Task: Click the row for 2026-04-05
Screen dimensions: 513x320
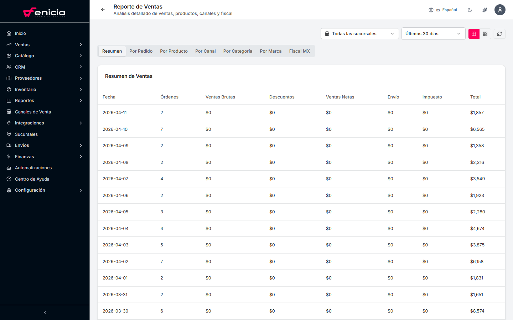Action: point(249,212)
